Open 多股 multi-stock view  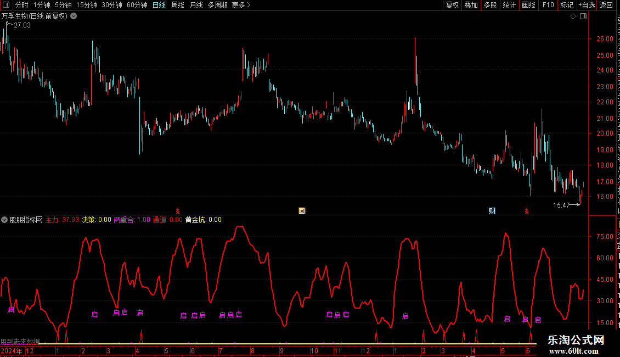pos(490,5)
